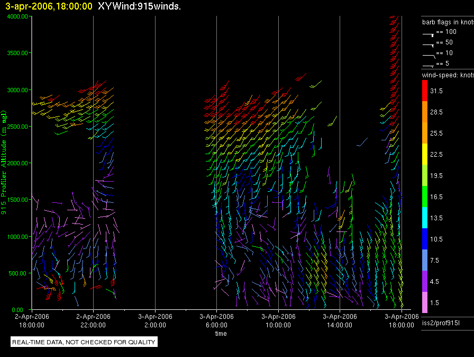Image resolution: width=474 pixels, height=357 pixels.
Task: Click the 100 knot barb flag symbol
Action: [428, 35]
